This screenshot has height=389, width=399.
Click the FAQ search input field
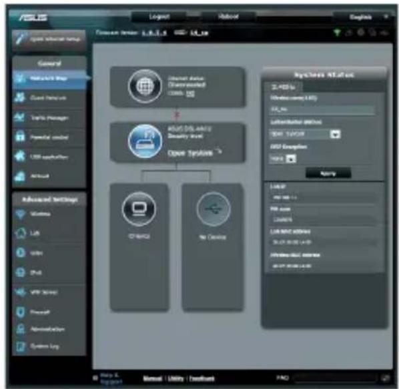coord(335,378)
